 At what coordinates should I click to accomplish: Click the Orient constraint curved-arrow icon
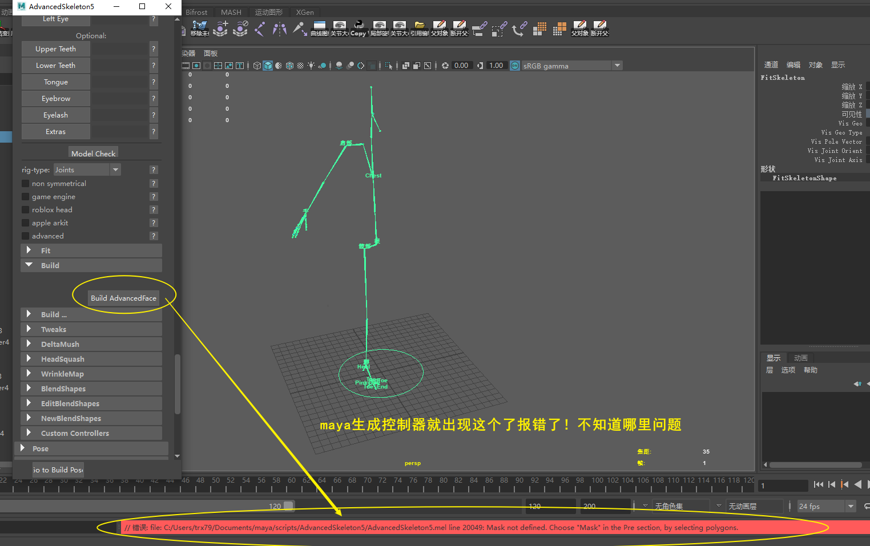click(x=519, y=27)
